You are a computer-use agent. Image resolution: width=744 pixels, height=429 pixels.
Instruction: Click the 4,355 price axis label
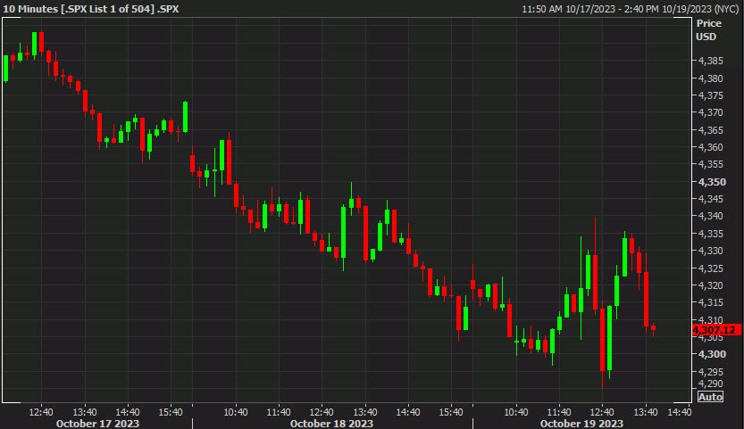coord(710,164)
